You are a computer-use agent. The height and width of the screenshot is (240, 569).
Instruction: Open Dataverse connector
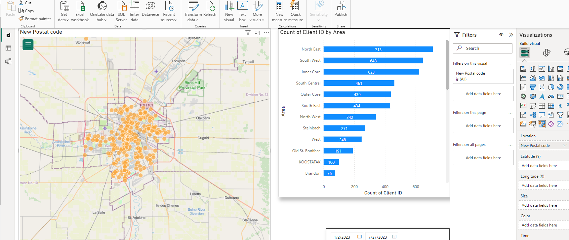pos(150,9)
